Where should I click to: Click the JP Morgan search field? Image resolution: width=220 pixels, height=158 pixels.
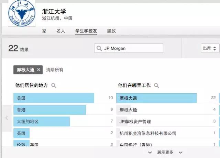click(x=132, y=48)
